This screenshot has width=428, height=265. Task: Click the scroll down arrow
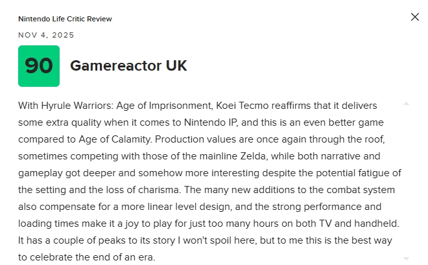click(x=406, y=258)
